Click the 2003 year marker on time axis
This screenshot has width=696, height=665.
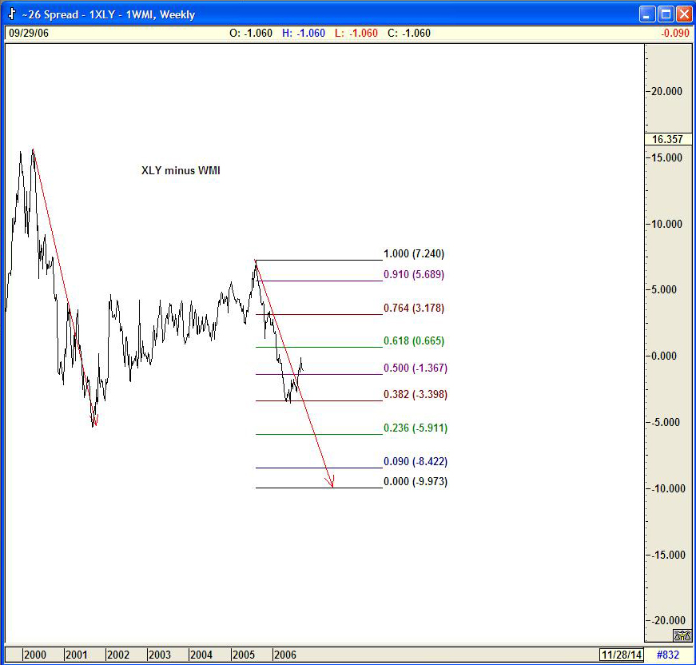tap(159, 655)
